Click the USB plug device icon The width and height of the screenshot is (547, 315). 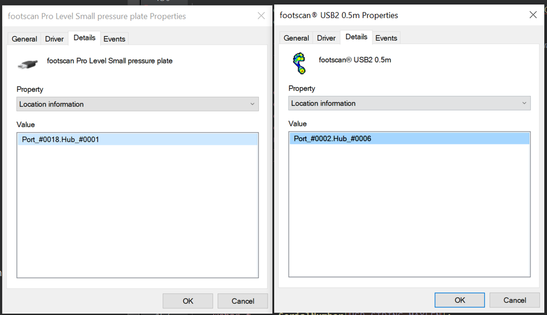pyautogui.click(x=27, y=64)
